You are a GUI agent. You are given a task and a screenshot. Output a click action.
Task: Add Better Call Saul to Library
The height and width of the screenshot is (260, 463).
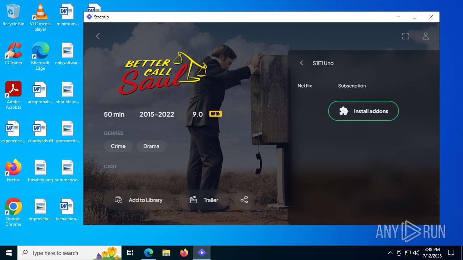click(x=139, y=200)
